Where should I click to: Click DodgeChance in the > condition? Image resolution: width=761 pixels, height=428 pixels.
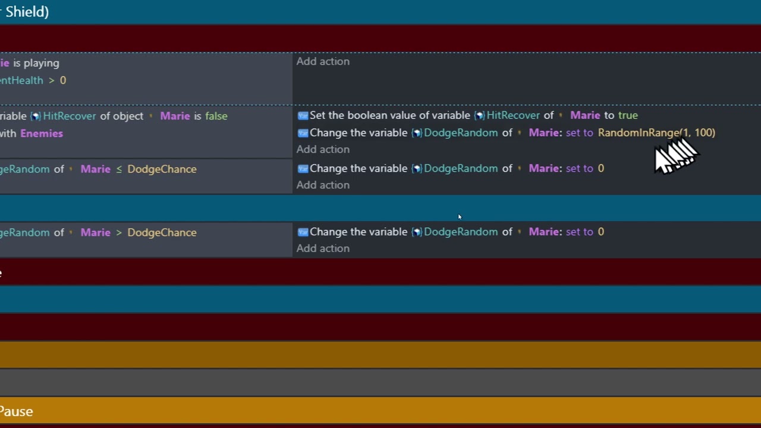pyautogui.click(x=162, y=232)
